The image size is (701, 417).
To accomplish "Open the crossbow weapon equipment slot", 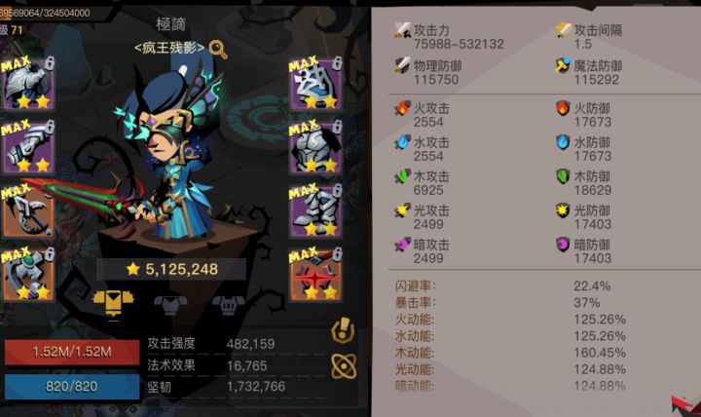I will (x=27, y=210).
